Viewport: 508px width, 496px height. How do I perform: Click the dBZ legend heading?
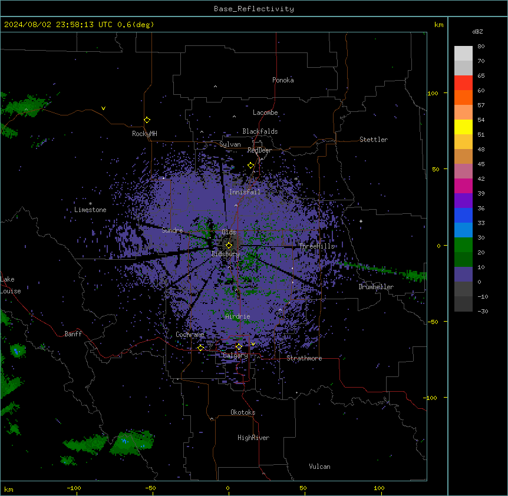(x=477, y=31)
